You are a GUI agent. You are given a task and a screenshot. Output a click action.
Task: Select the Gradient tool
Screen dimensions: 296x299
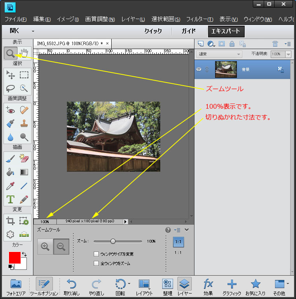[x=24, y=172]
